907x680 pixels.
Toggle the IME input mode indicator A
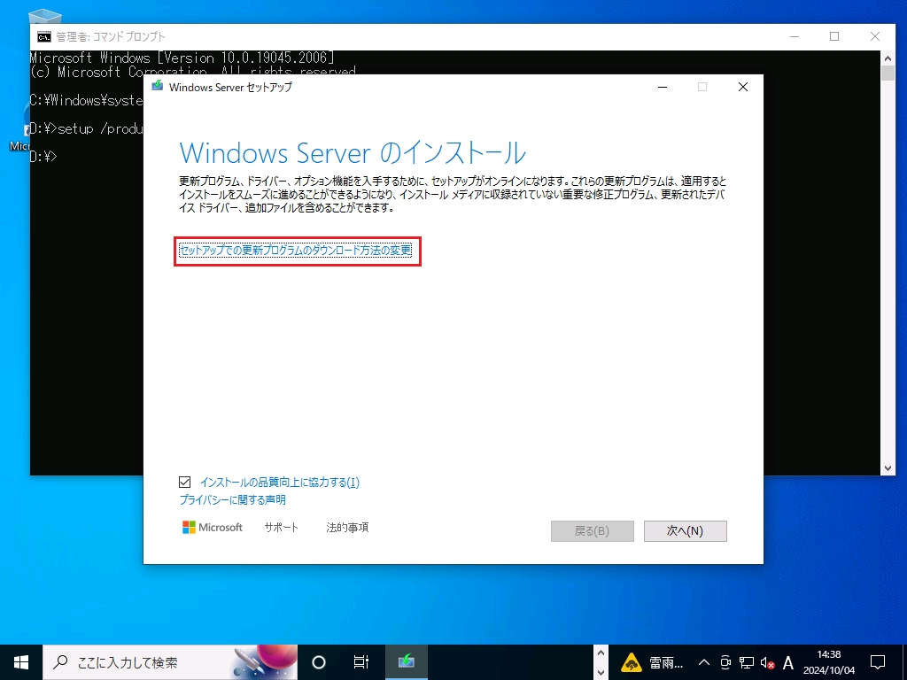pyautogui.click(x=787, y=662)
